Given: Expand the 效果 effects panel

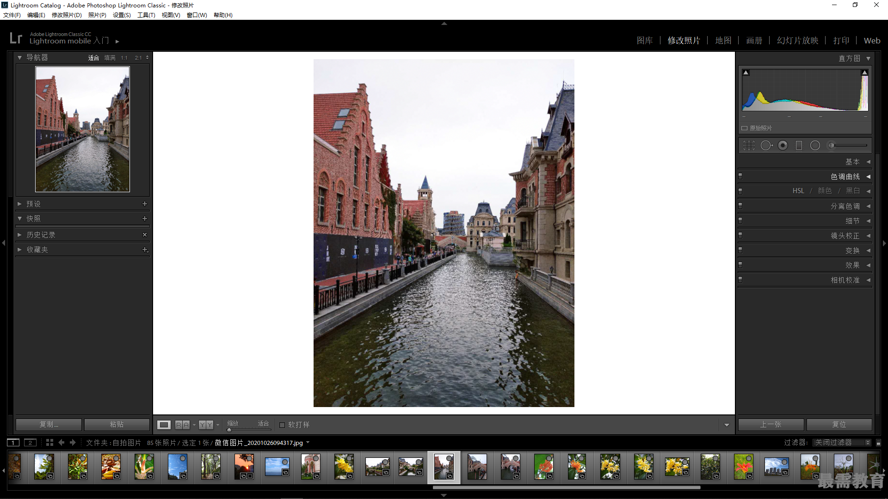Looking at the screenshot, I should [x=868, y=265].
